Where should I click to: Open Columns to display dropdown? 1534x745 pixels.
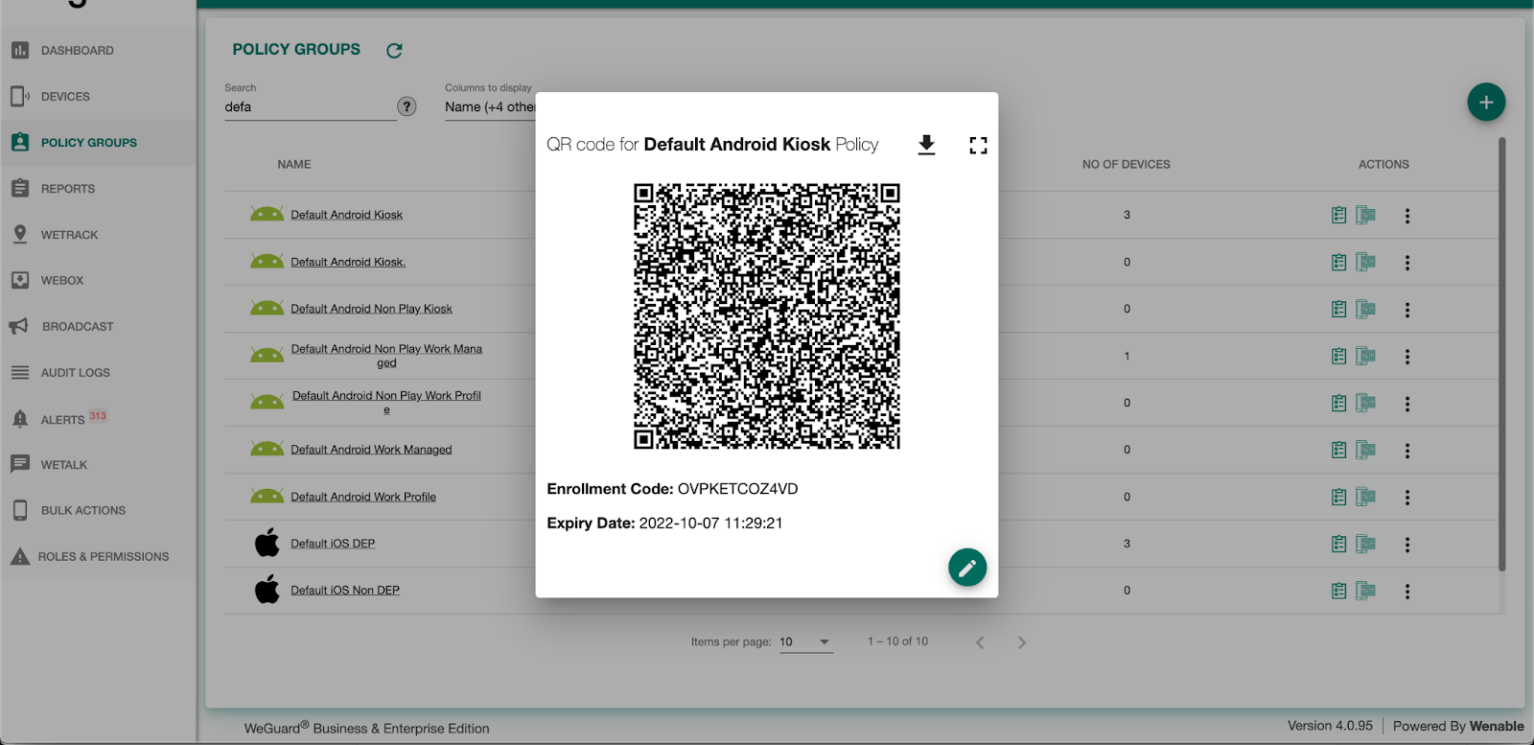tap(490, 107)
